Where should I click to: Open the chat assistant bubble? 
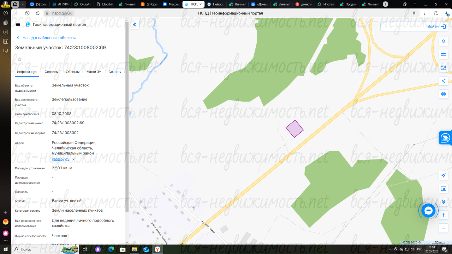[428, 211]
